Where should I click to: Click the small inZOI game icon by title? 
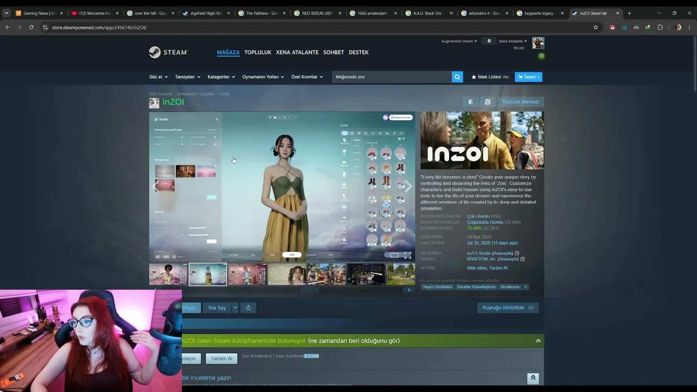click(154, 102)
